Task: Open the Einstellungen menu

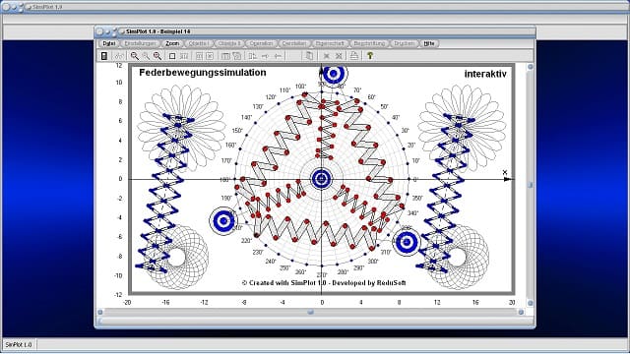Action: (140, 43)
